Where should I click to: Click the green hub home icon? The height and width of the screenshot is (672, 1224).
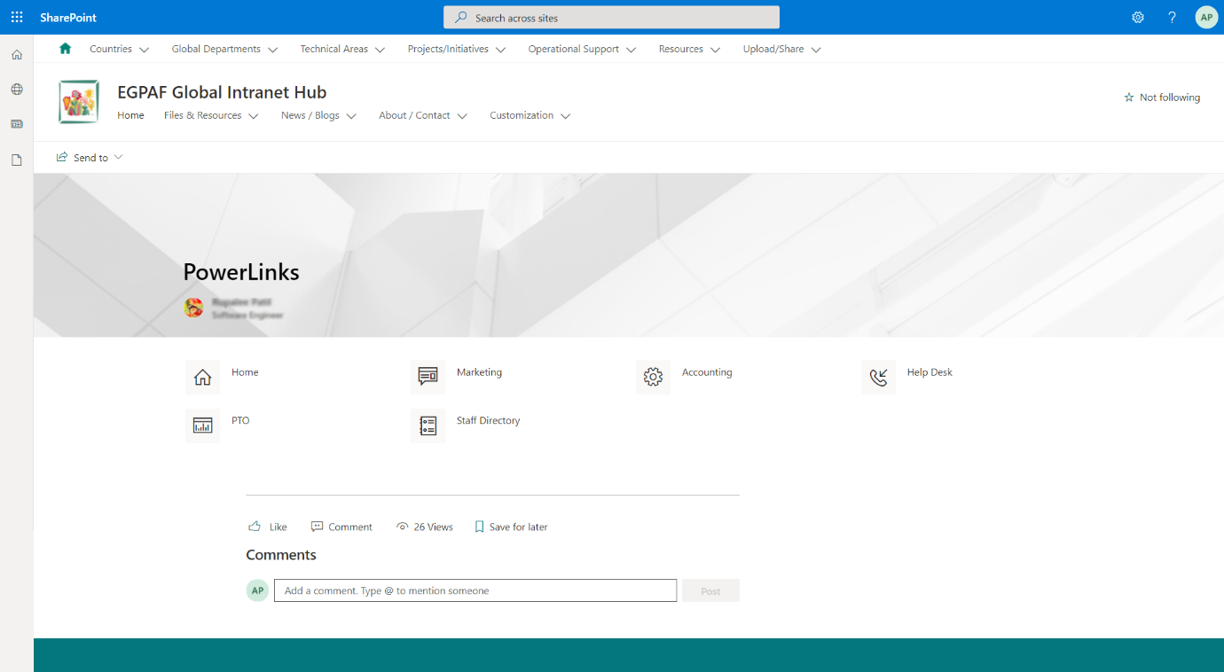(x=65, y=49)
